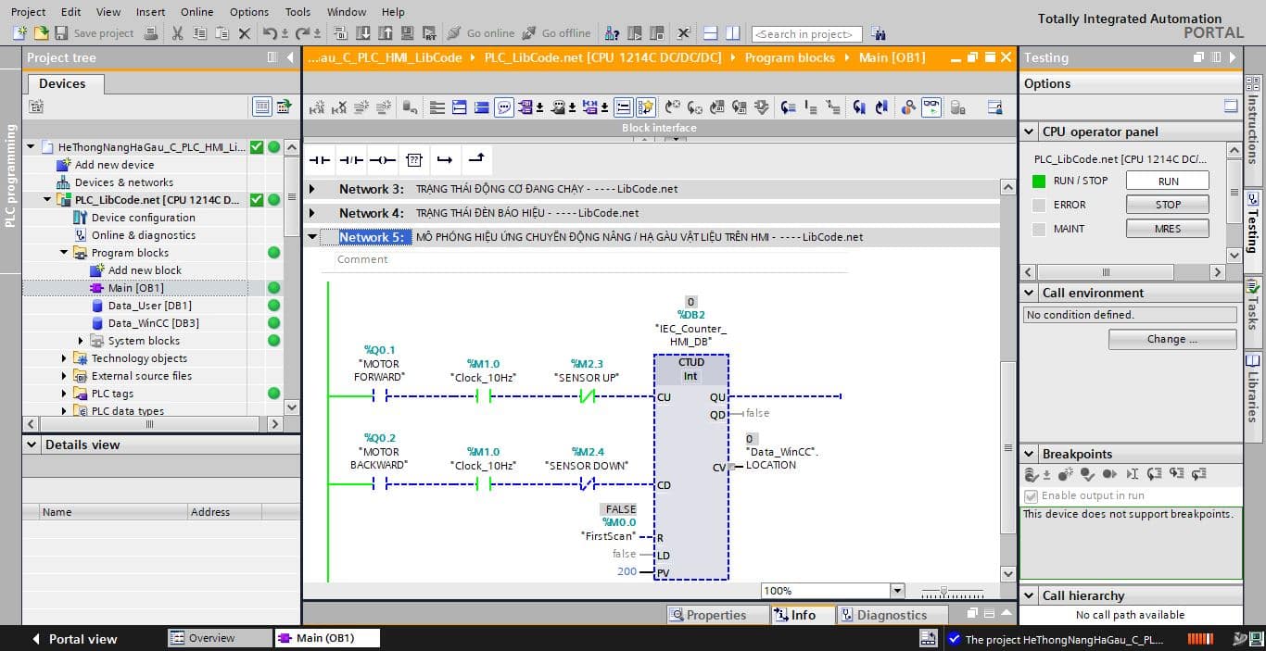Viewport: 1266px width, 651px height.
Task: Click the RUN button in CPU panel
Action: point(1168,181)
